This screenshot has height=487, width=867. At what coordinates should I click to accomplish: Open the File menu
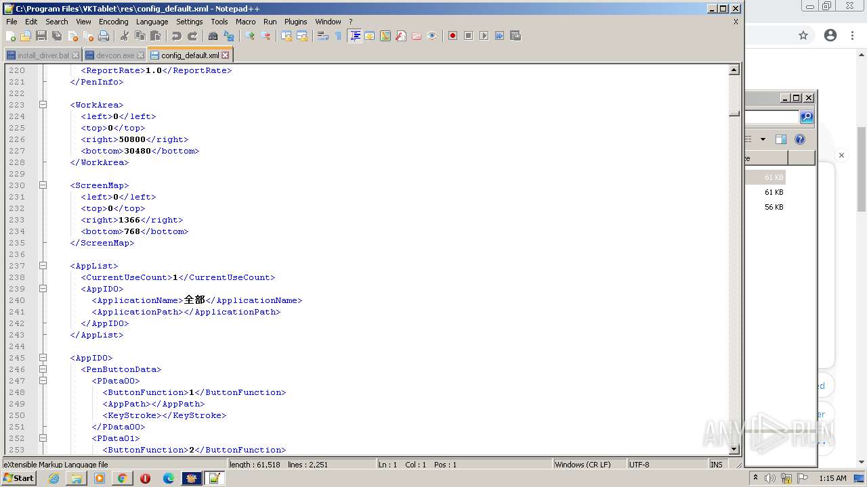point(12,22)
